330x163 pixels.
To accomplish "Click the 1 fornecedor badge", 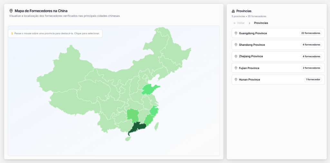I will tap(313, 80).
